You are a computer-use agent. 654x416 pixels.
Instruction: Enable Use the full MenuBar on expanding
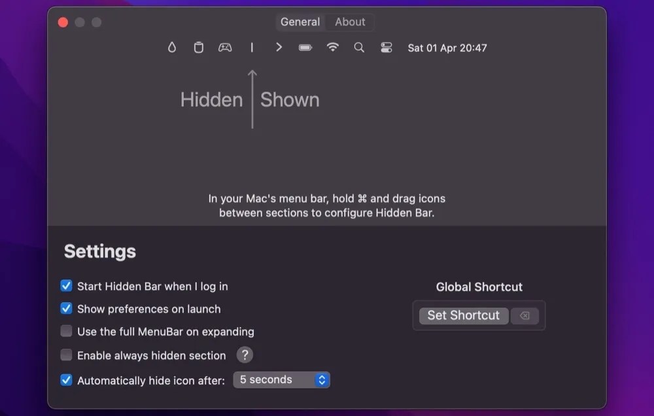coord(66,332)
